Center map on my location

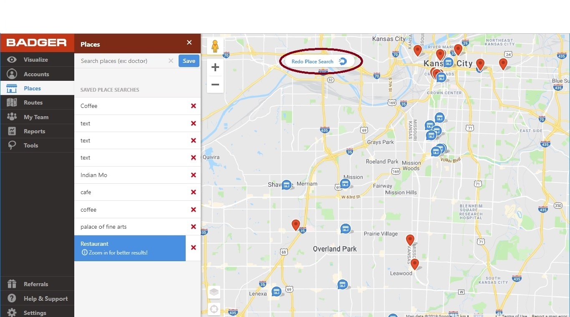point(214,309)
